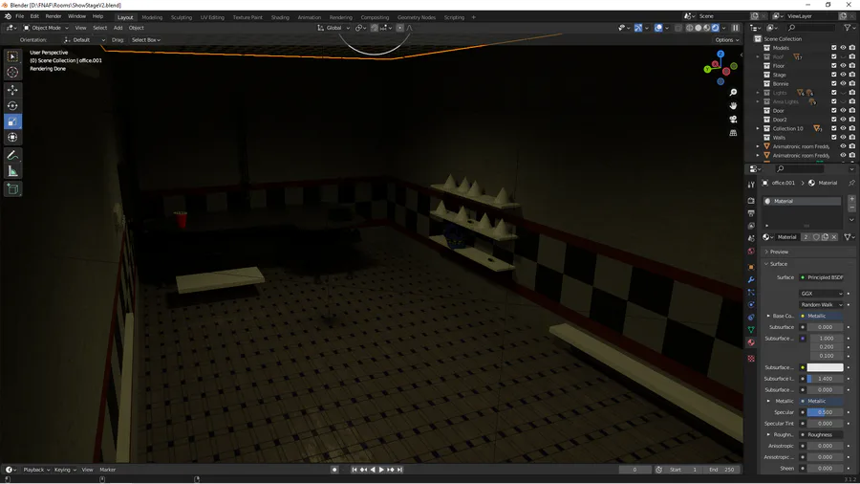Open the Default orientation dropdown
Viewport: 860px width, 484px height.
[84, 40]
